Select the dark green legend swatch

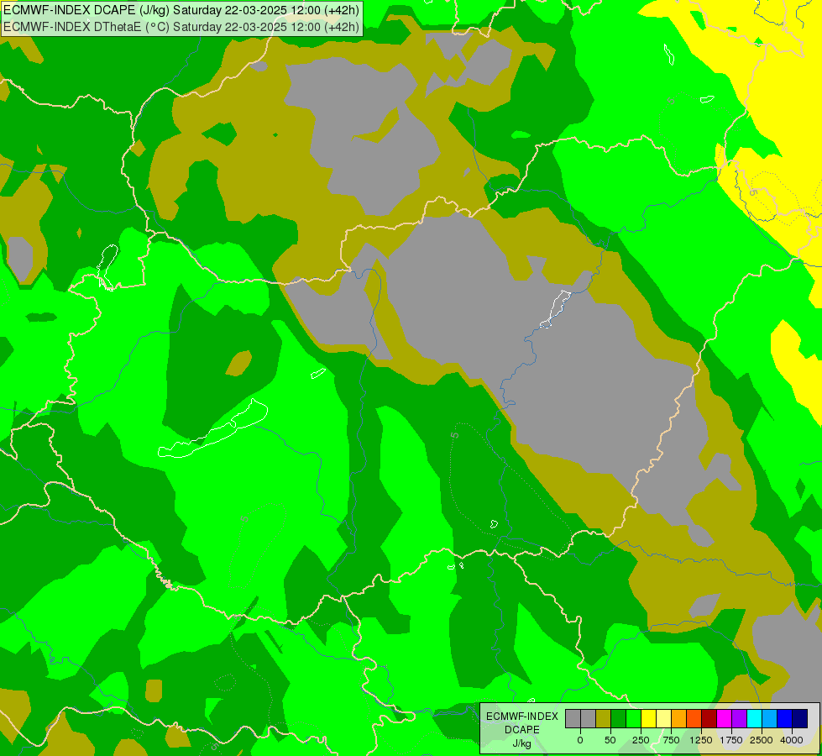tap(618, 718)
